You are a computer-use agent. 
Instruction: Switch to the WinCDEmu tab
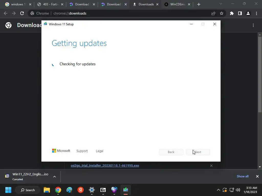click(175, 4)
